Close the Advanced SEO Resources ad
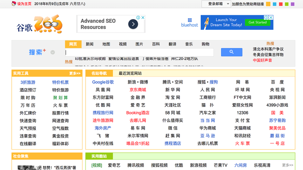303x170 pixels. (143, 18)
